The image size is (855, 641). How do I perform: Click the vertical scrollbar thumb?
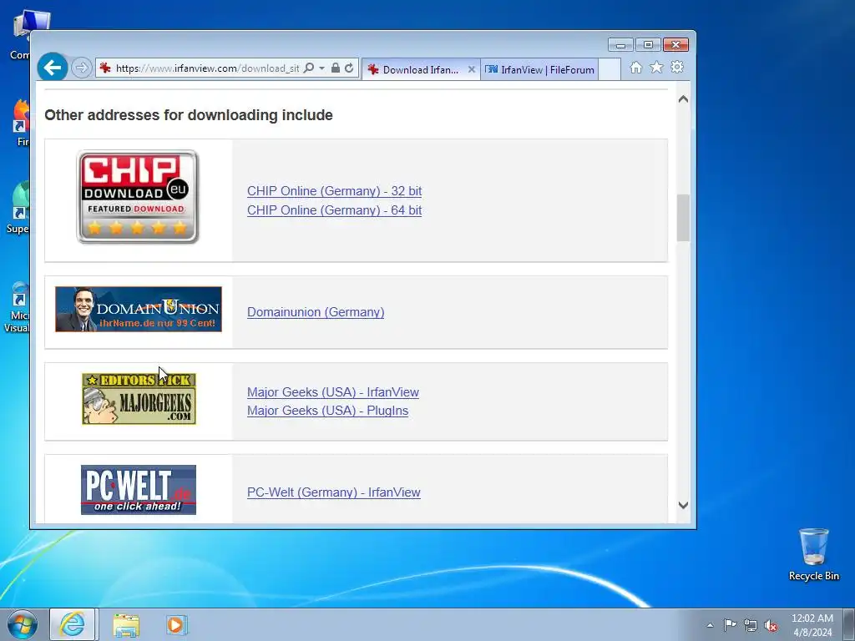pos(683,218)
